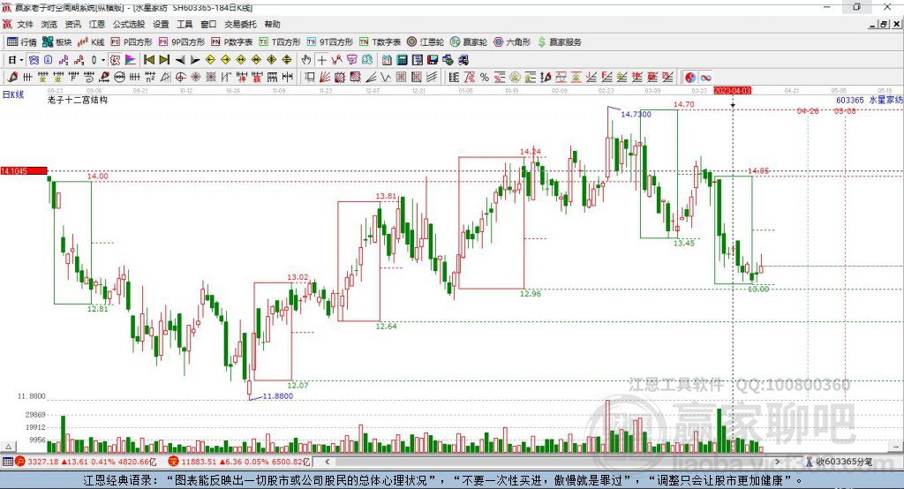This screenshot has width=904, height=489.
Task: Open the 赢家轮 wheel tool
Action: tap(469, 42)
